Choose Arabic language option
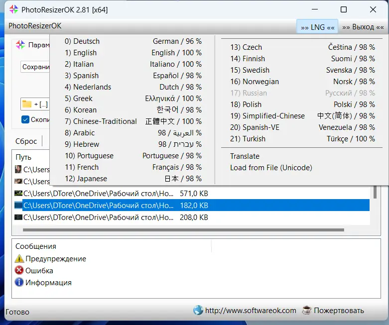The image size is (389, 325). tap(133, 132)
